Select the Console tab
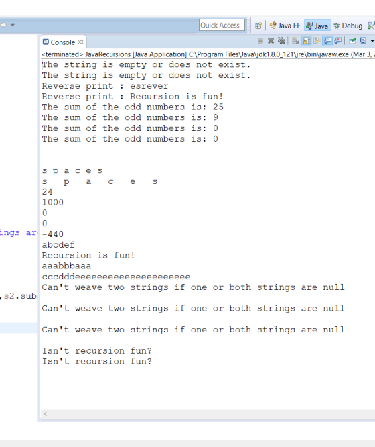The image size is (375, 447). click(x=62, y=42)
